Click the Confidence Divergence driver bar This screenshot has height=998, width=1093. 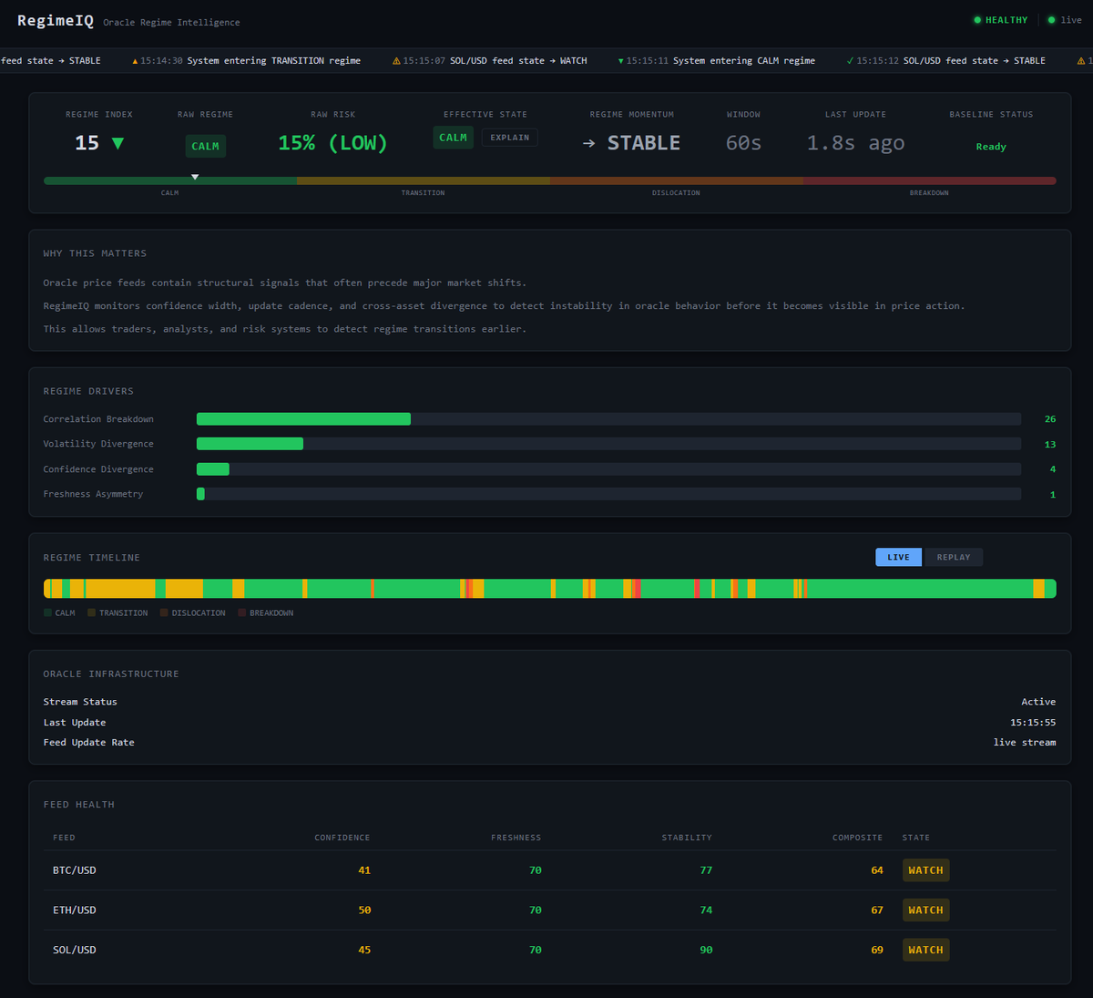[x=608, y=469]
